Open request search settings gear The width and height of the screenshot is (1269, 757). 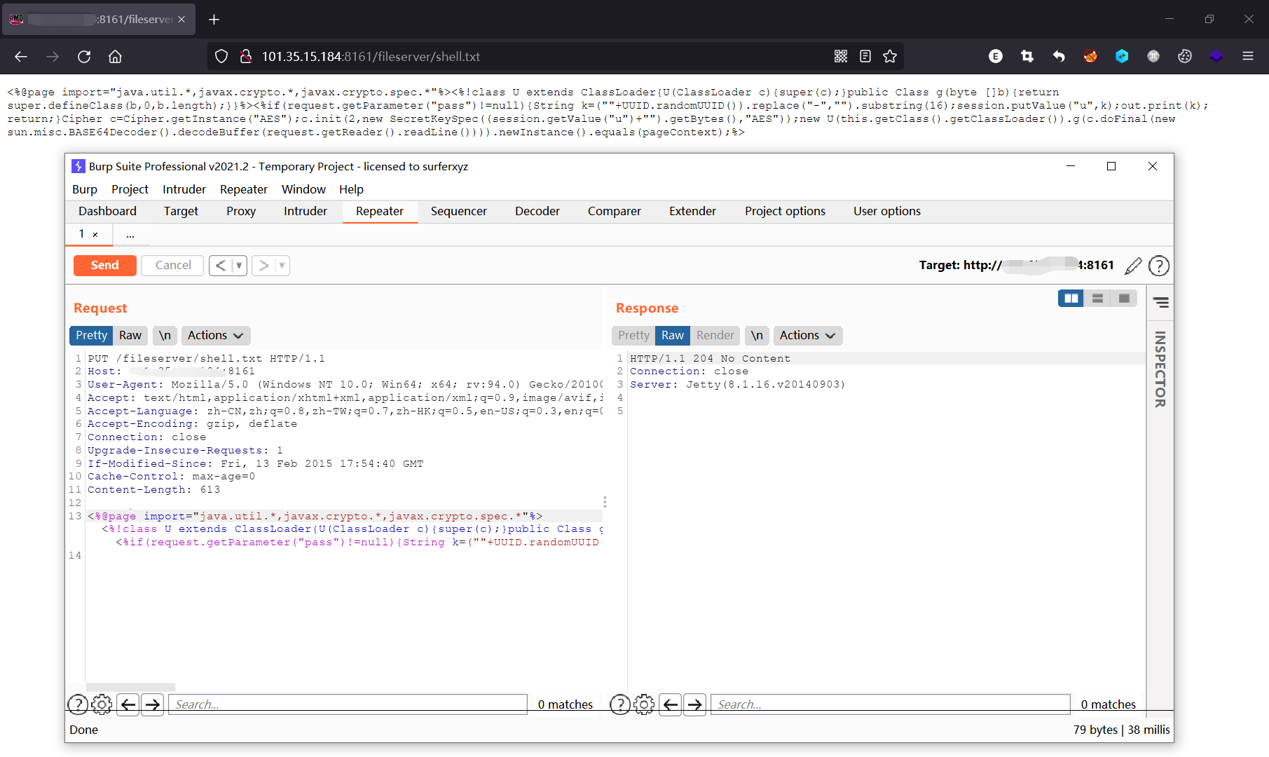[102, 704]
